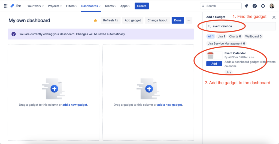Open the app switcher grid icon
Screen dimensions: 279x144
pyautogui.click(x=5, y=6)
